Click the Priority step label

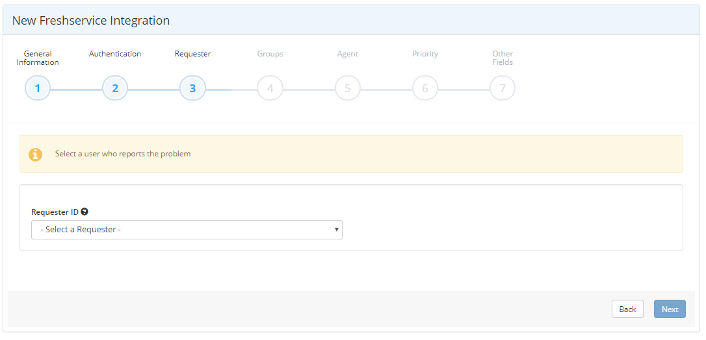pos(425,54)
